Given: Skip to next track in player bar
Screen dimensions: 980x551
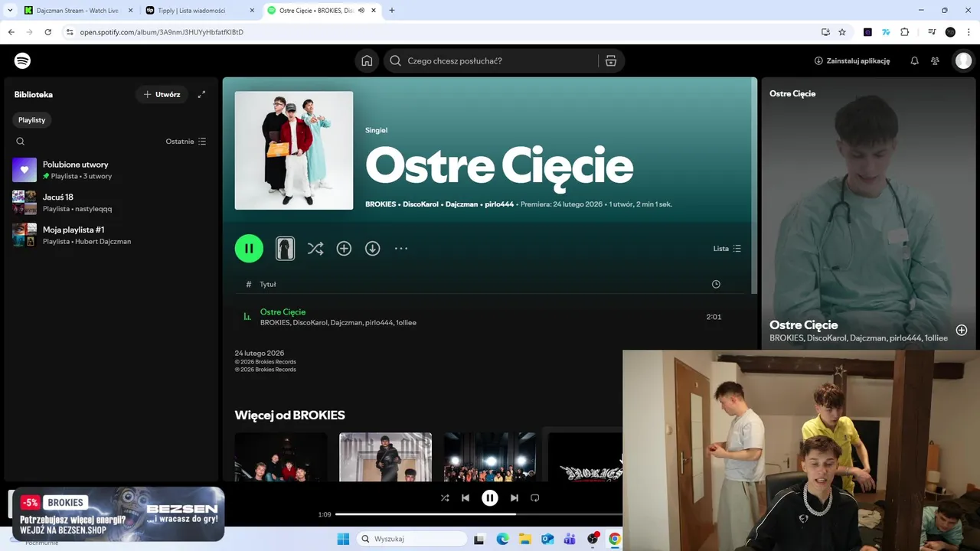Looking at the screenshot, I should (x=514, y=497).
